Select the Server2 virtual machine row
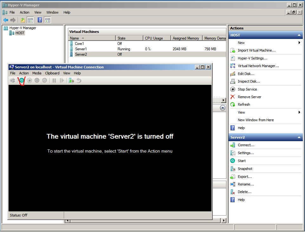Viewport: 305px width, 232px height. click(x=147, y=54)
